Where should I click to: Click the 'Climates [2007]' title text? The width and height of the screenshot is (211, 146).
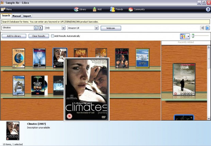click(36, 124)
